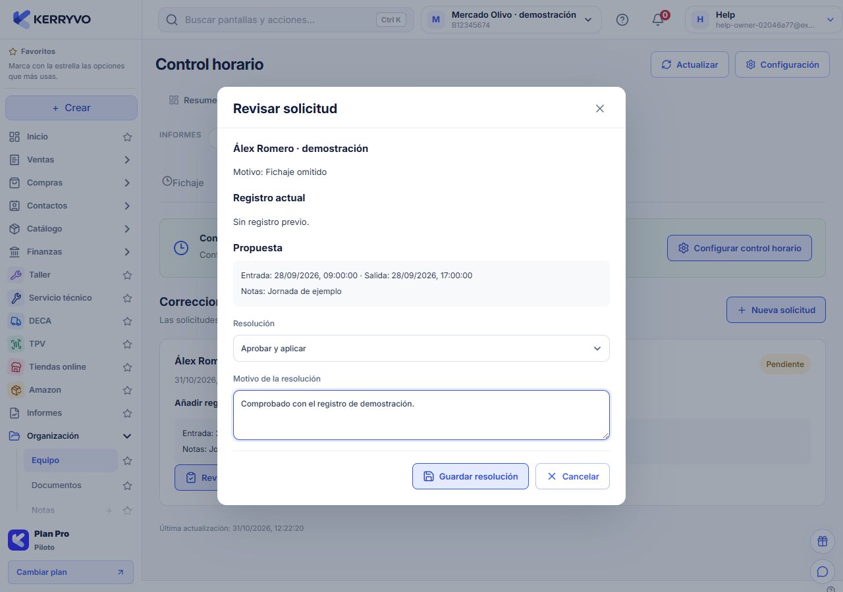Close the Revisar solicitud dialog
Screen dimensions: 843x592
599,109
